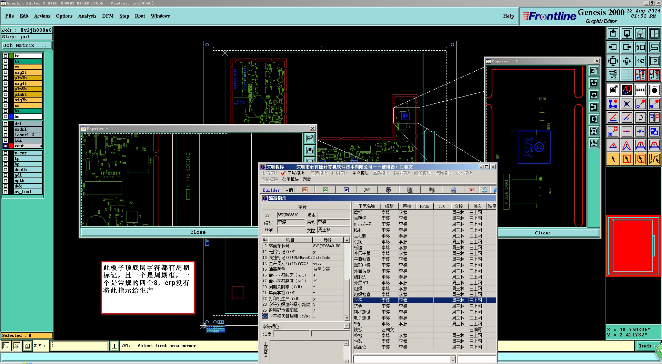Viewport: 662px width, 364px height.
Task: Click the question mark help icon
Action: click(x=654, y=61)
